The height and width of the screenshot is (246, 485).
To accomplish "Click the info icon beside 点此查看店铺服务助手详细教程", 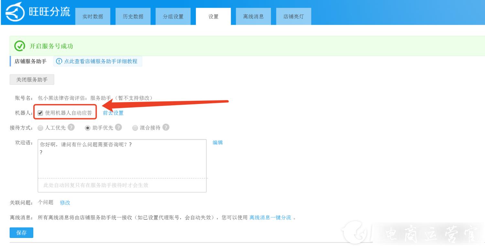I will point(59,61).
